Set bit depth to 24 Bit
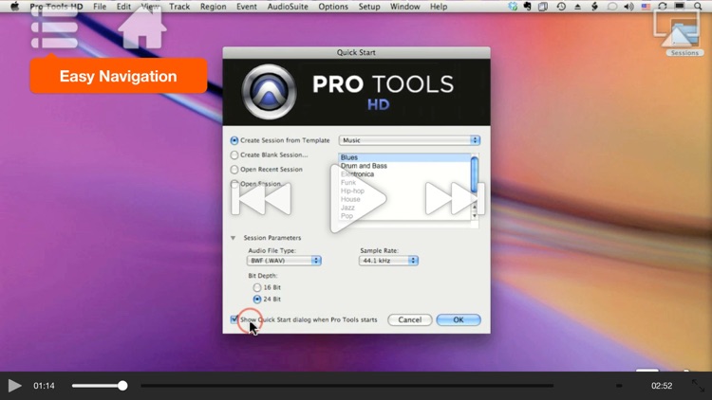The height and width of the screenshot is (400, 712). click(257, 300)
